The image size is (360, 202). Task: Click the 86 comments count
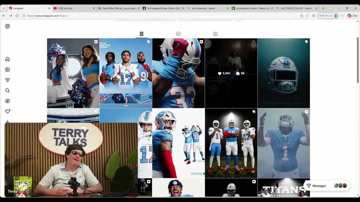pos(240,73)
